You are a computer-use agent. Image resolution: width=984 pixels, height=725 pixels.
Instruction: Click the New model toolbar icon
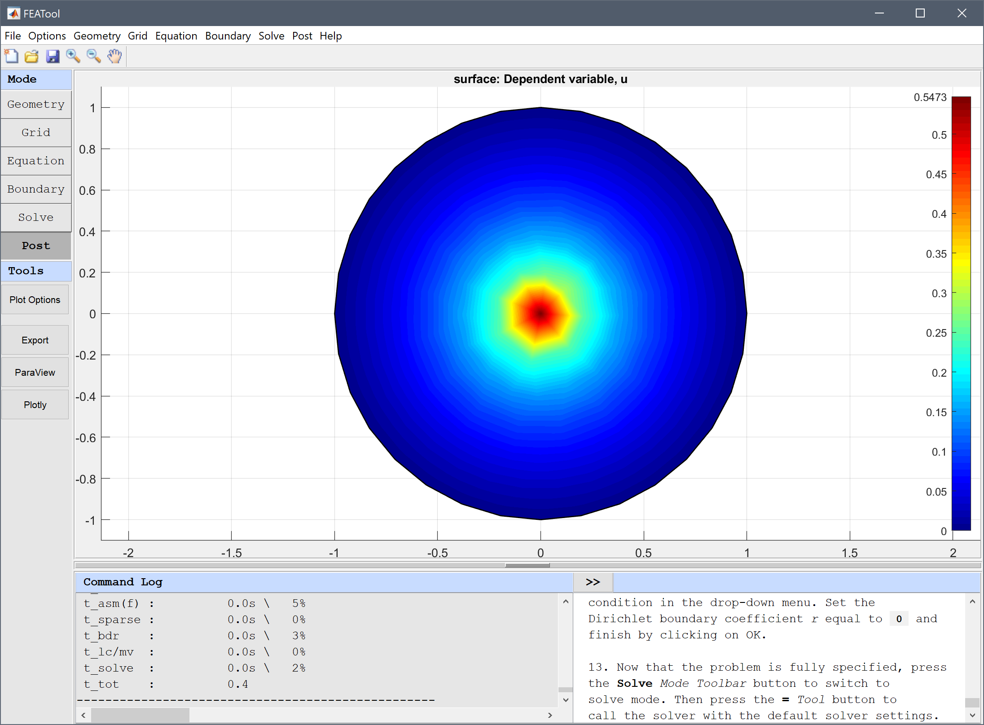[x=11, y=56]
